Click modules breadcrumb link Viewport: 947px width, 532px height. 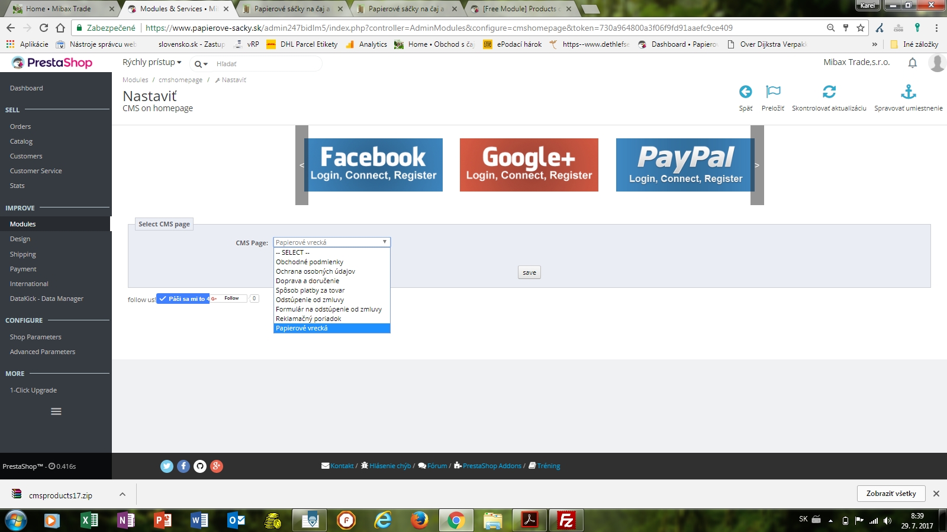click(136, 80)
